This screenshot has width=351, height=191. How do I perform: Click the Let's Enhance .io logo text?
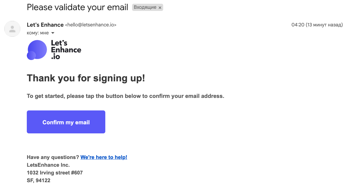click(66, 50)
